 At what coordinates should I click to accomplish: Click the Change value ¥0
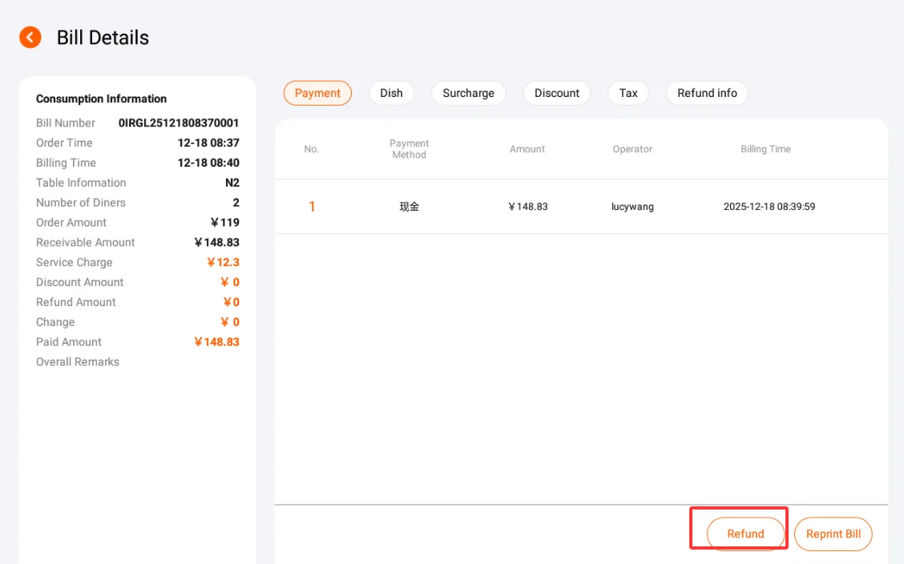coord(230,322)
